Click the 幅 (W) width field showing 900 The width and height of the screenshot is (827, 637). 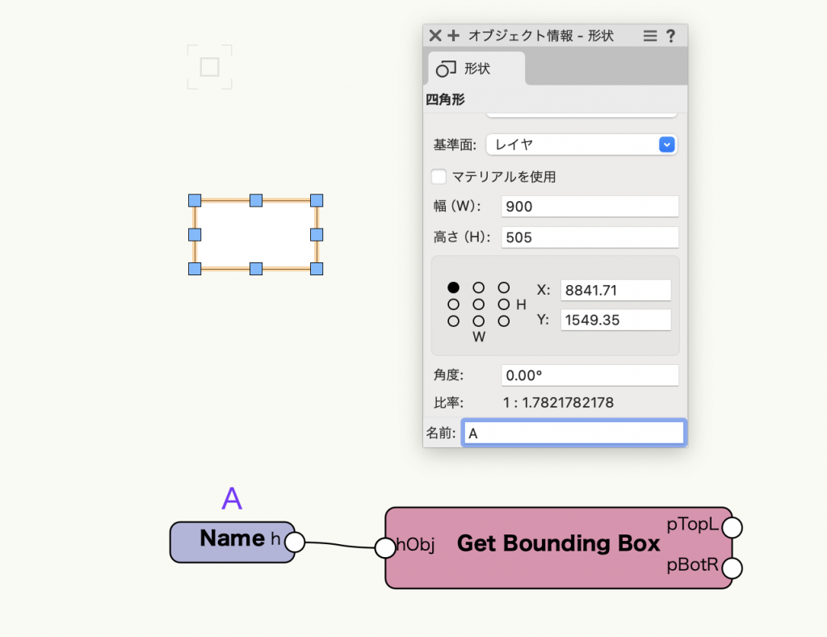point(590,207)
